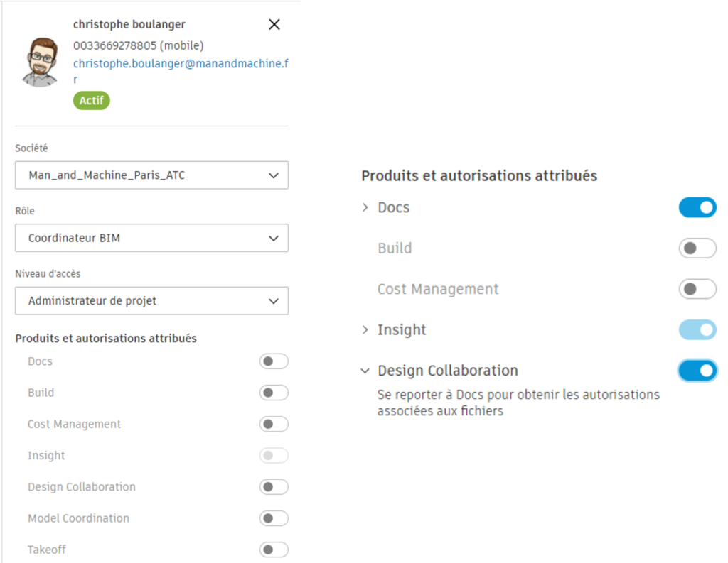Viewport: 728px width, 563px height.
Task: Expand the Insight chevron in right panel
Action: tap(365, 329)
